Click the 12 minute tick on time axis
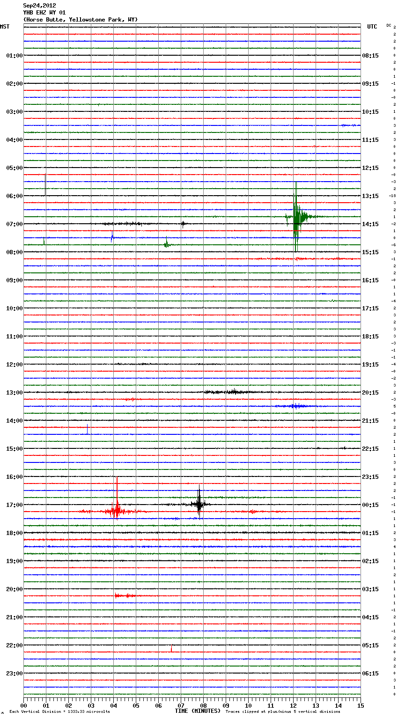The height and width of the screenshot is (718, 398). tap(293, 706)
